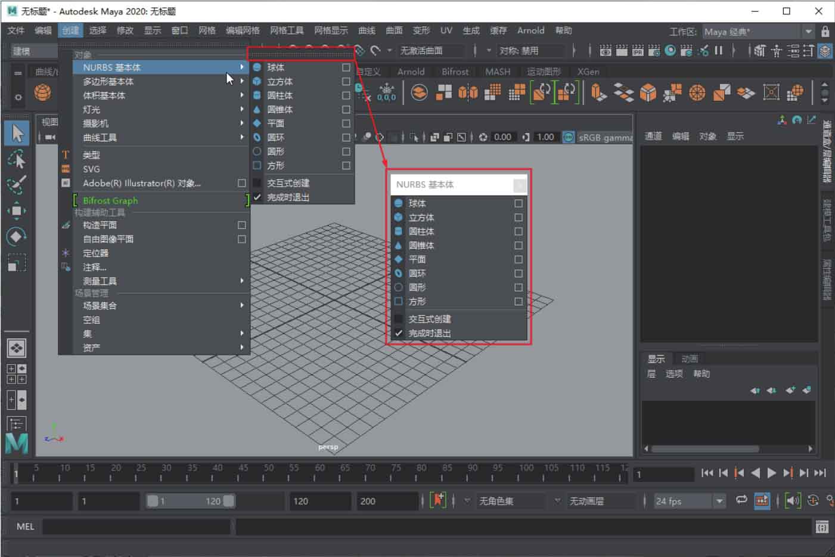
Task: Switch to the MASH shelf tab
Action: click(x=498, y=72)
